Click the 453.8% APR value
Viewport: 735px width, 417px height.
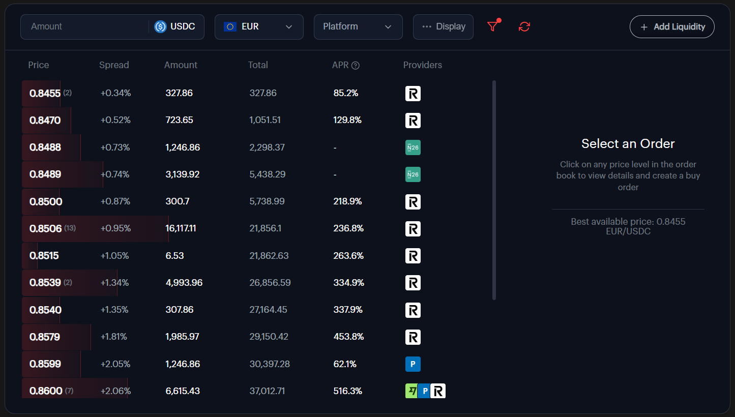(x=348, y=337)
